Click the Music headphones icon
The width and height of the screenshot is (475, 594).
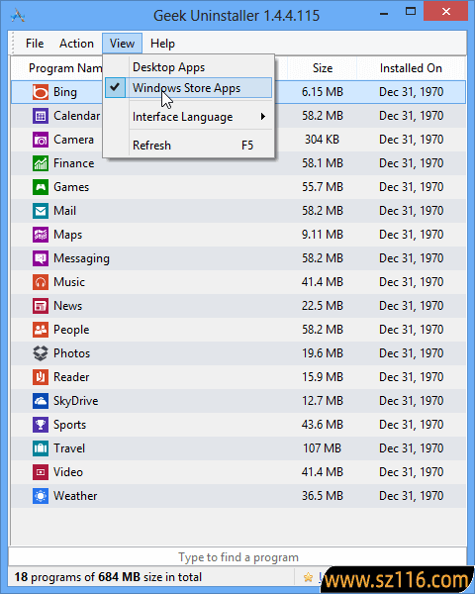(41, 282)
